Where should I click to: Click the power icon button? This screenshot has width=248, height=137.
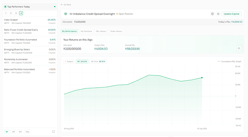(218, 14)
